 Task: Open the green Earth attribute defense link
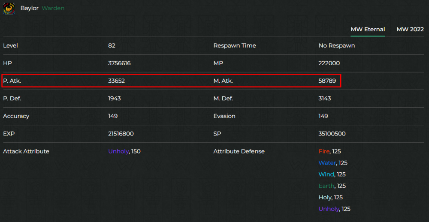326,186
